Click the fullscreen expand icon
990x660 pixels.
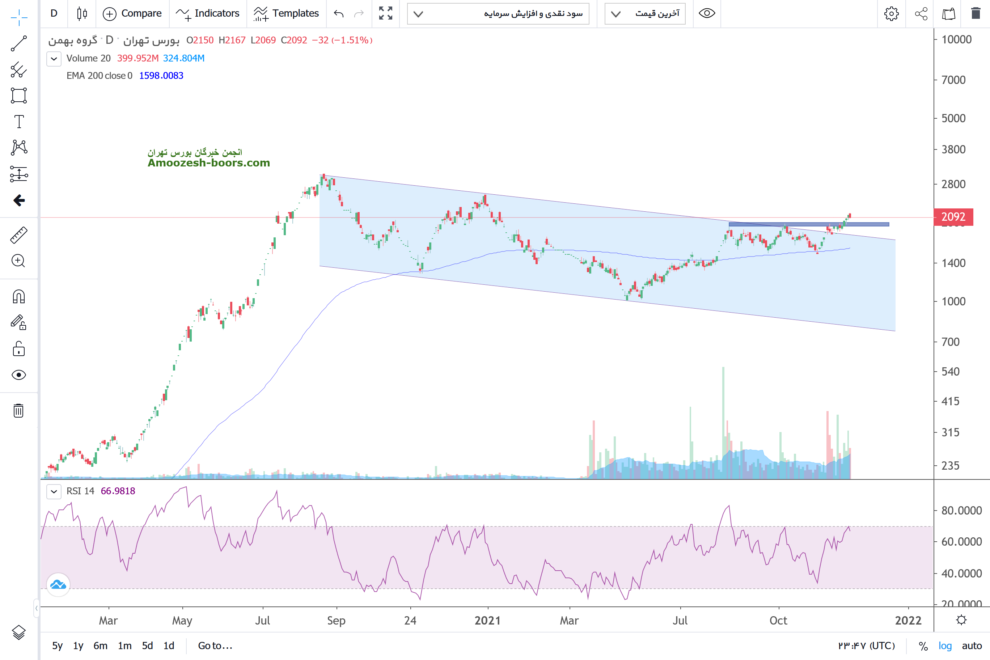pos(386,13)
